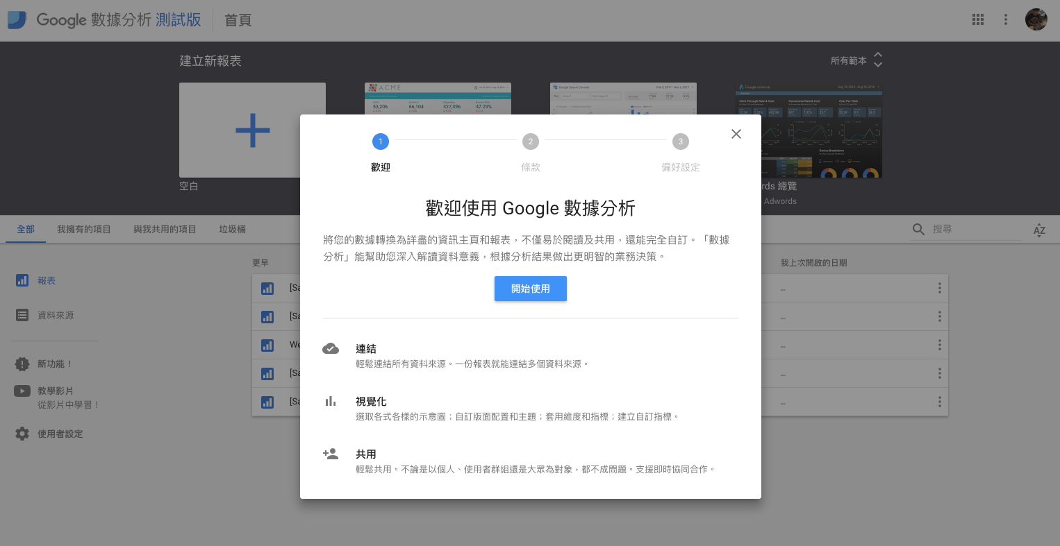Click the 報表 chart icon in sidebar
This screenshot has width=1060, height=546.
pyautogui.click(x=22, y=280)
